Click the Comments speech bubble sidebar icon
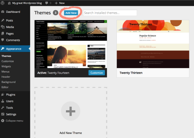194x138 pixels. pos(3,40)
